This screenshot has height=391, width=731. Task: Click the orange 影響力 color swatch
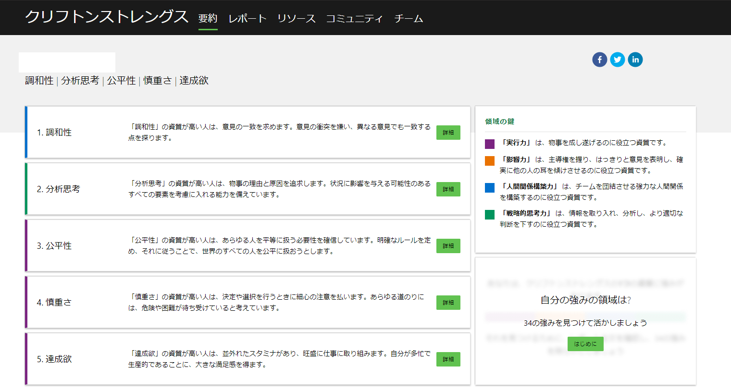click(x=490, y=161)
